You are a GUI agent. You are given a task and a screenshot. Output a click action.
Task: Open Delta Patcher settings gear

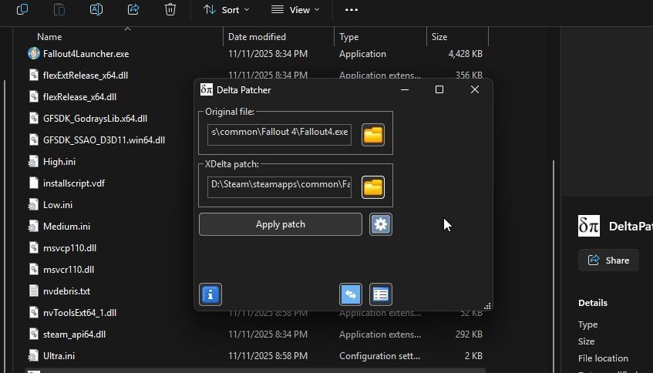tap(381, 224)
